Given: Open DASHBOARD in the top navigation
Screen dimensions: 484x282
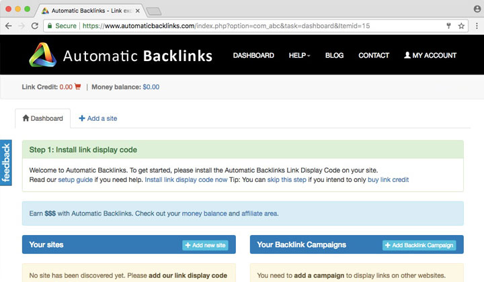Looking at the screenshot, I should click(253, 56).
